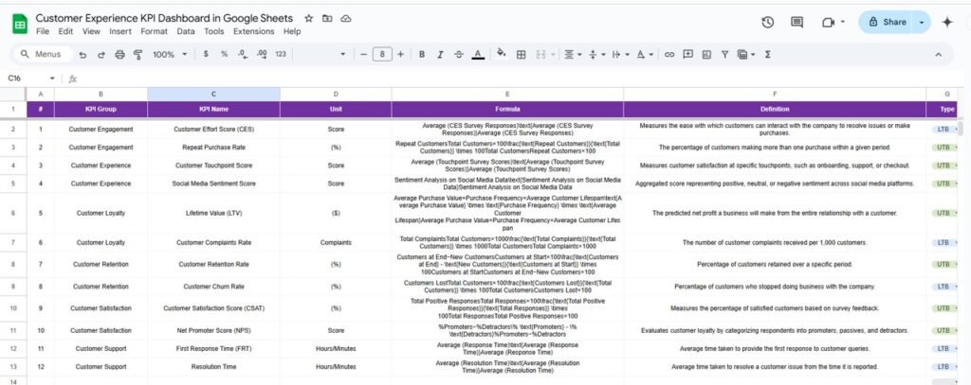This screenshot has height=385, width=971.
Task: Select the Definition header cell
Action: tap(775, 110)
